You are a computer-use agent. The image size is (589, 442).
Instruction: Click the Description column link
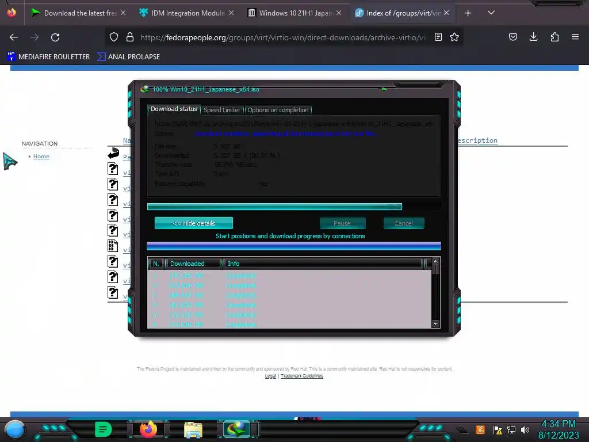tap(477, 140)
